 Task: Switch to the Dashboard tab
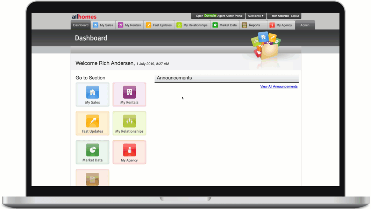(x=81, y=25)
